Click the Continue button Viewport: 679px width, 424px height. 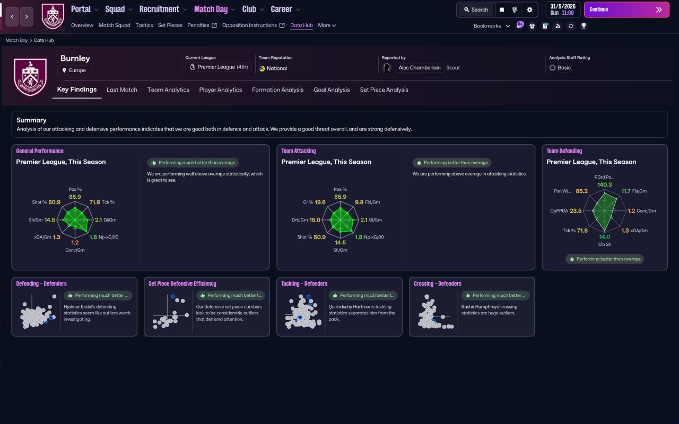click(628, 10)
